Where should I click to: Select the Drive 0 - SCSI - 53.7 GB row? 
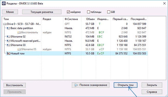tap(75, 24)
